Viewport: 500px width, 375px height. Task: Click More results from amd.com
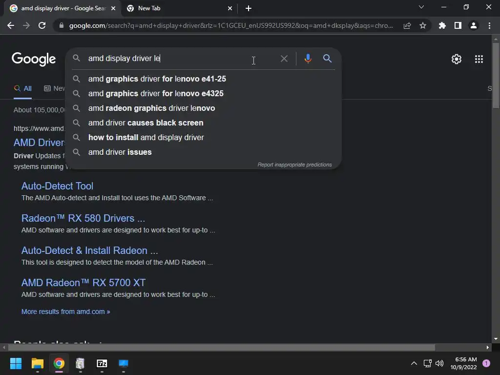[x=66, y=312]
